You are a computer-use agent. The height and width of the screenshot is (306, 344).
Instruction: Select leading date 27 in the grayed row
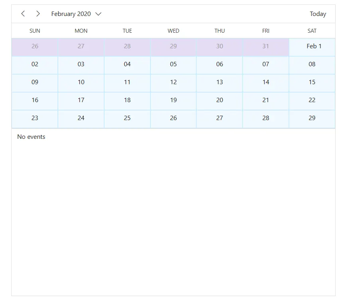pyautogui.click(x=81, y=47)
